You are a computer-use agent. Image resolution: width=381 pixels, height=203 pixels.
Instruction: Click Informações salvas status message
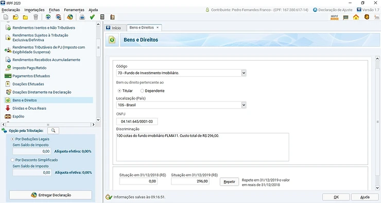(140, 197)
